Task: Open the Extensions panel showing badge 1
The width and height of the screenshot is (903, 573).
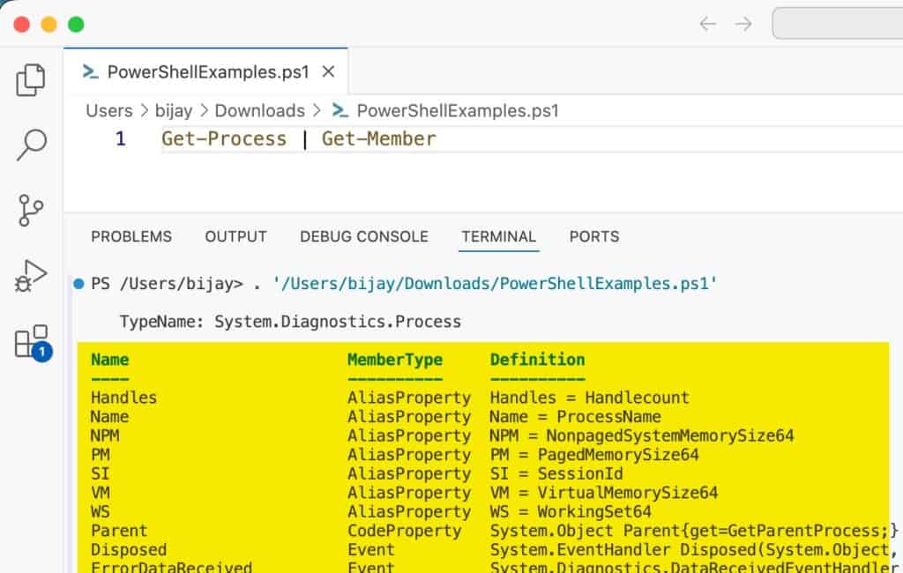Action: click(31, 339)
